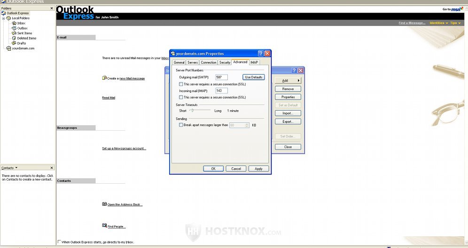Viewport: 468px width, 248px height.
Task: Select the Deleted Items folder icon
Action: click(x=14, y=38)
